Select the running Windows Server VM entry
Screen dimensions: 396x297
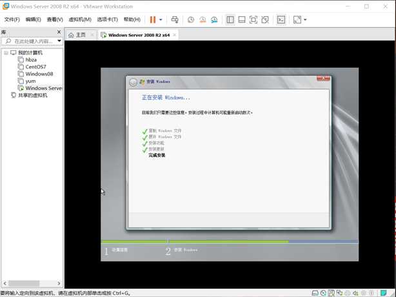pos(43,88)
